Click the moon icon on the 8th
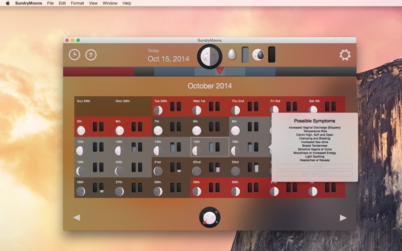The width and height of the screenshot is (402, 251). coord(197,131)
